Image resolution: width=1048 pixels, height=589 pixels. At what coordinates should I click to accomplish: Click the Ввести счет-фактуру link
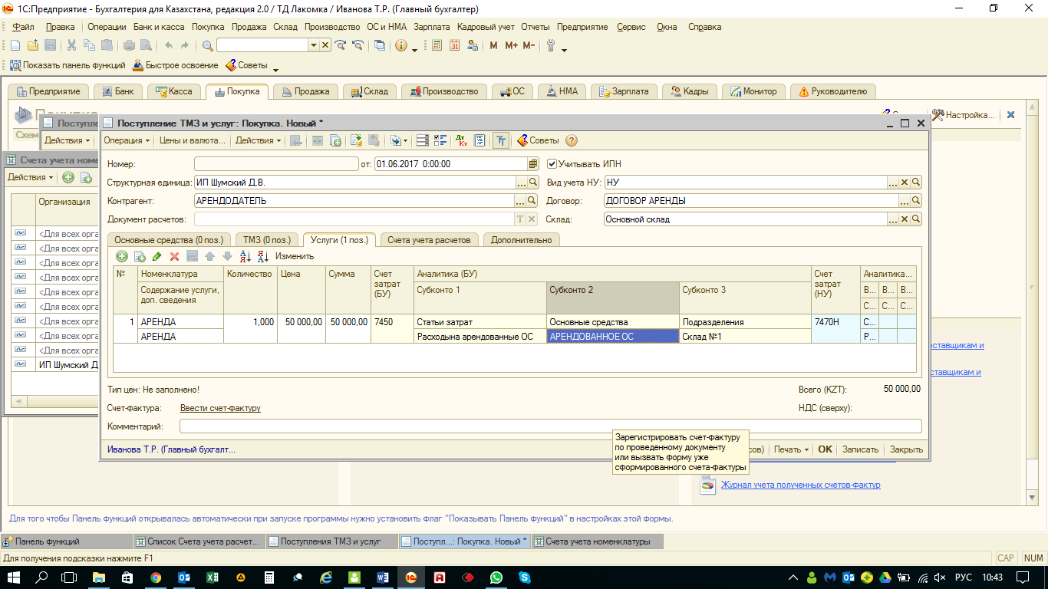[220, 408]
